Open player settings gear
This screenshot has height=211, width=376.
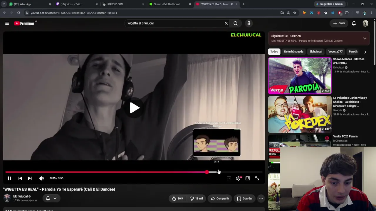click(238, 178)
